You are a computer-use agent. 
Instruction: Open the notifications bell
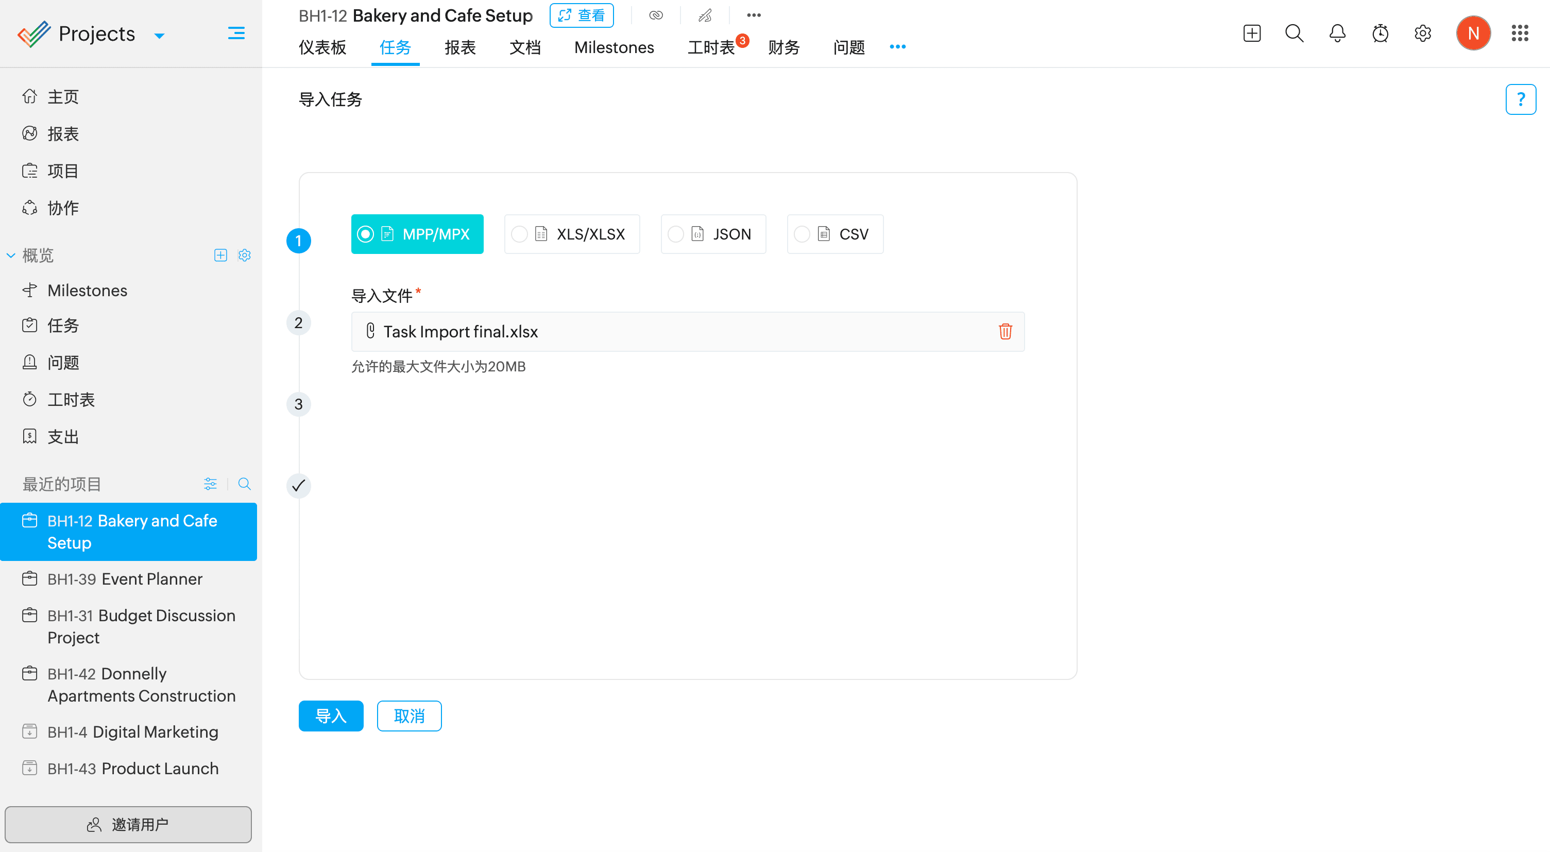point(1337,33)
